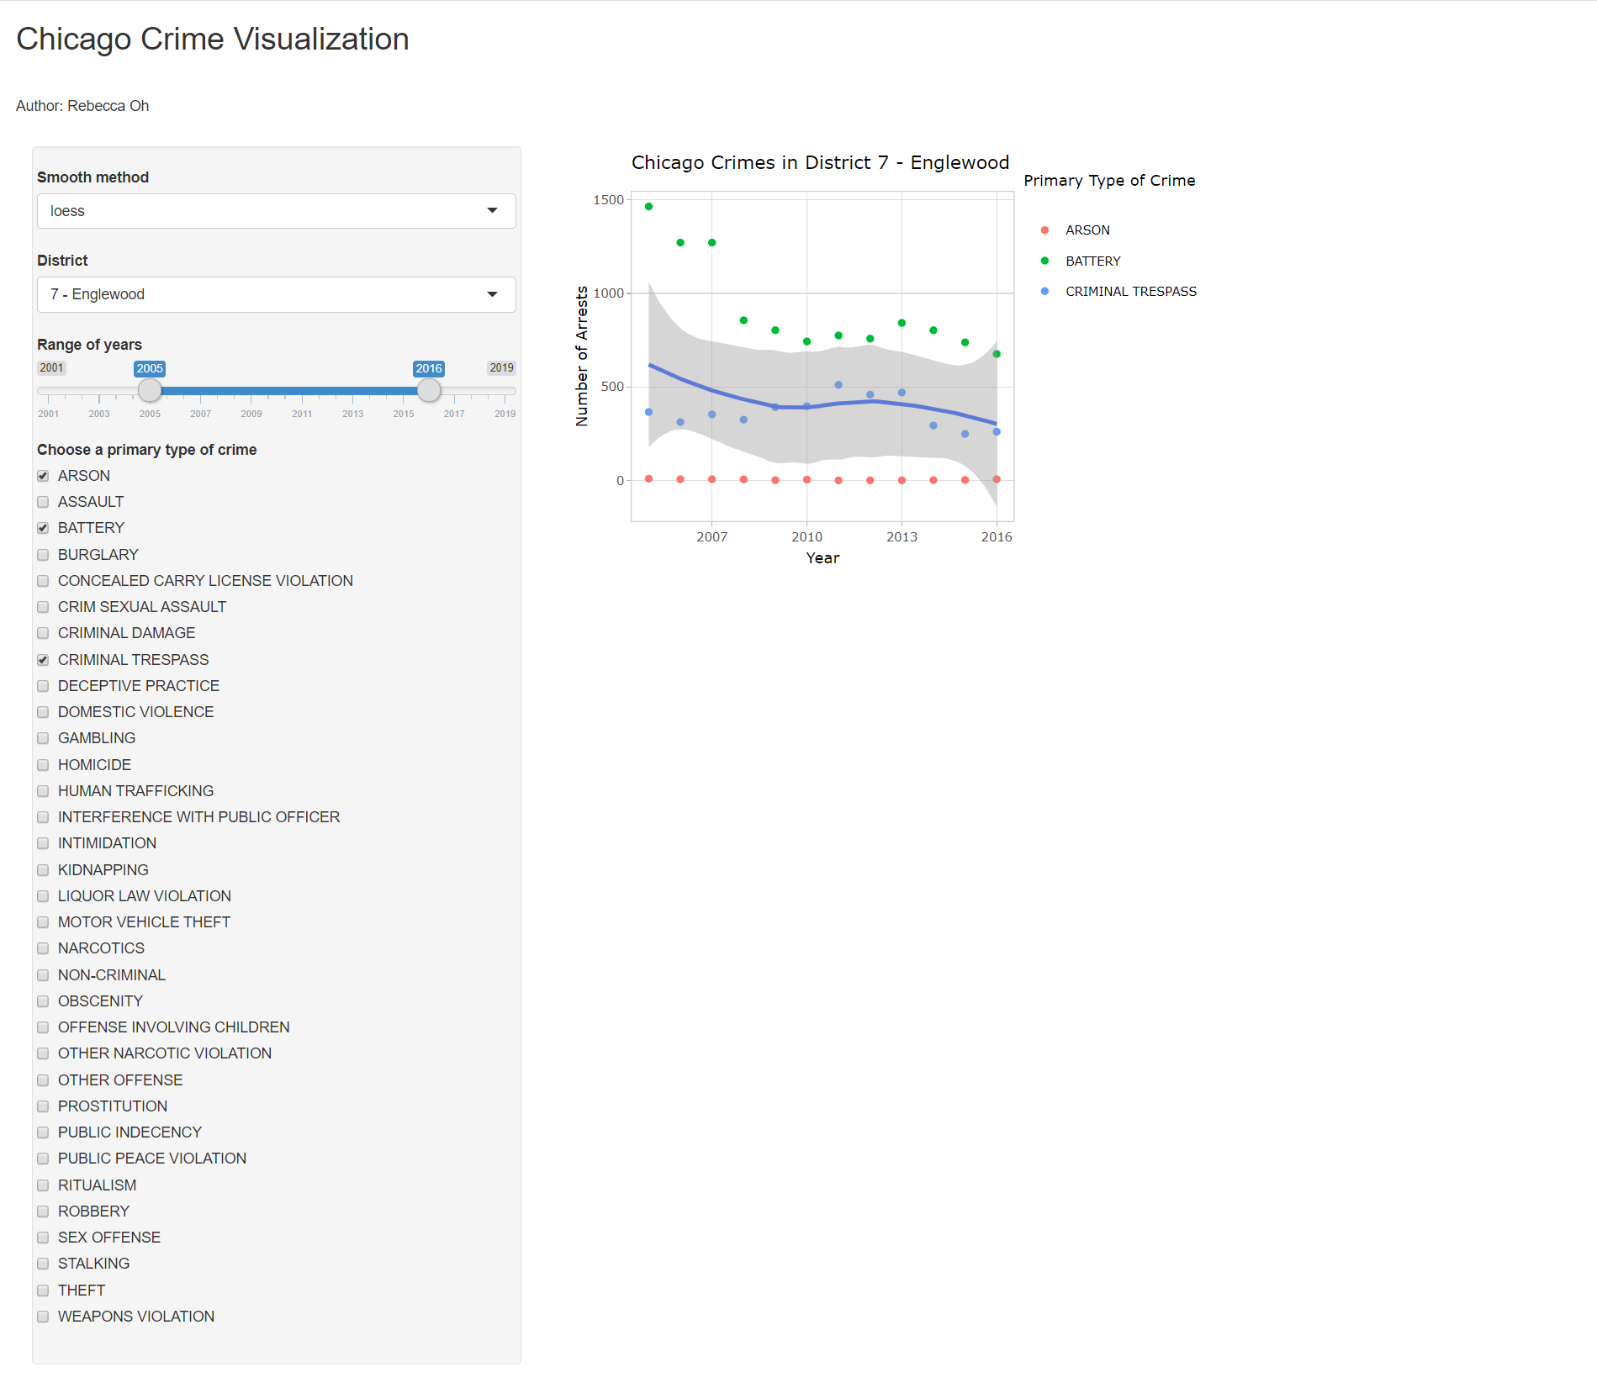The width and height of the screenshot is (1597, 1383).
Task: Tick the GAMBLING checkbox
Action: 43,738
